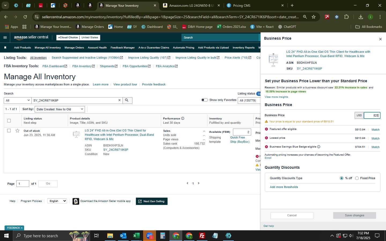
Task: Match the Featured offer eligible price
Action: [x=375, y=130]
